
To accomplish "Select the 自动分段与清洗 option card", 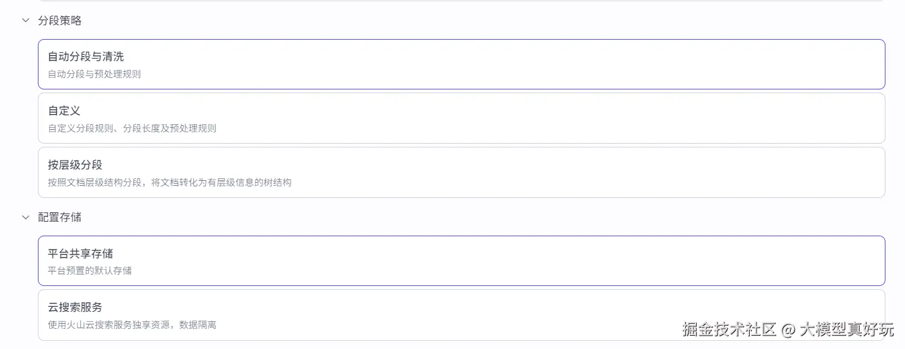I will [461, 64].
